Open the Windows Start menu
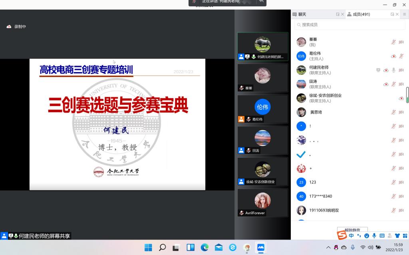This screenshot has width=409, height=255. pos(148,247)
